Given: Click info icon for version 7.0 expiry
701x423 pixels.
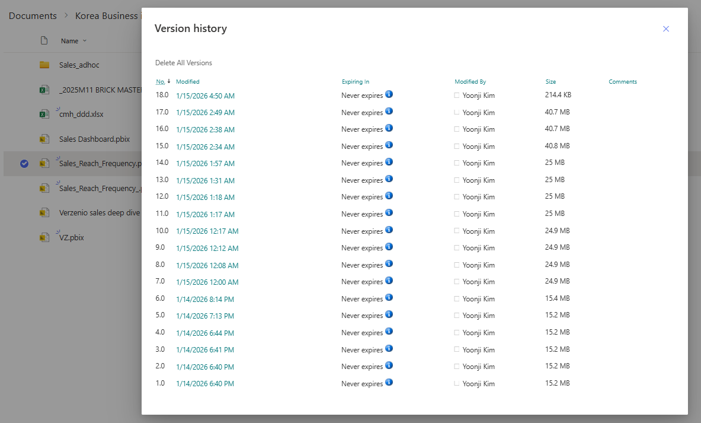Looking at the screenshot, I should [x=389, y=280].
